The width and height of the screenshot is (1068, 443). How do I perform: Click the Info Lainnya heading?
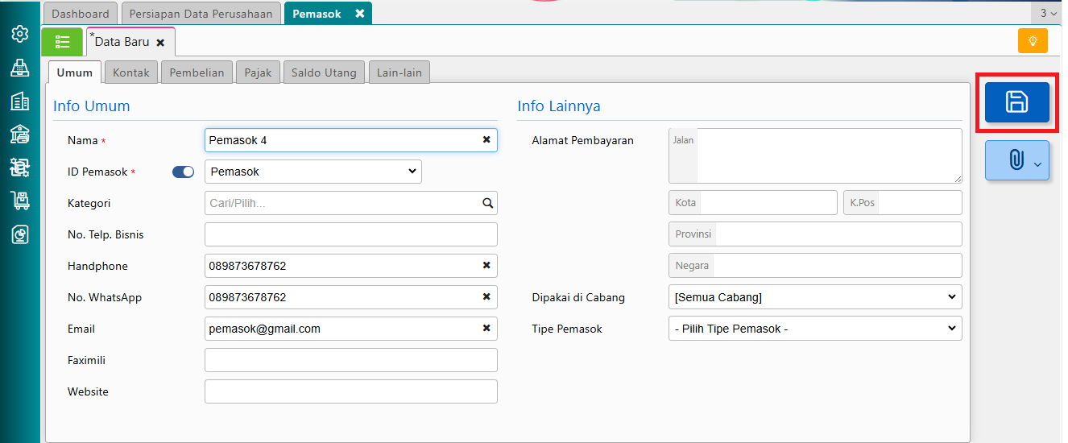[559, 106]
